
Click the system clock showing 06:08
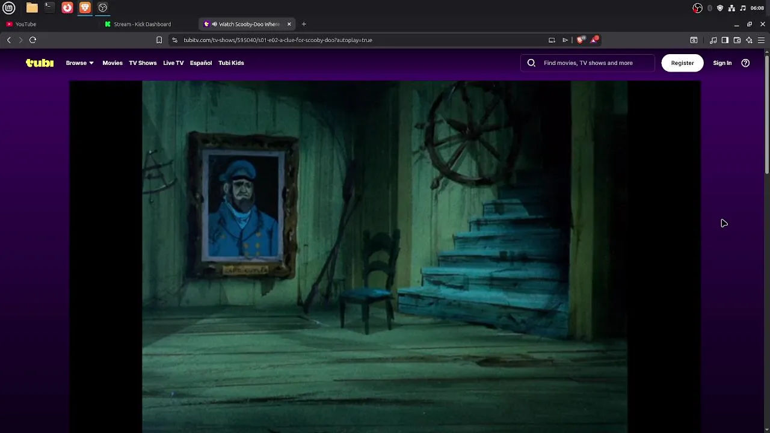[x=757, y=8]
